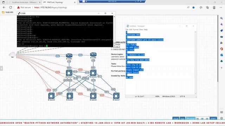Click the Switch6 node icon
This screenshot has width=225, height=126.
click(93, 96)
